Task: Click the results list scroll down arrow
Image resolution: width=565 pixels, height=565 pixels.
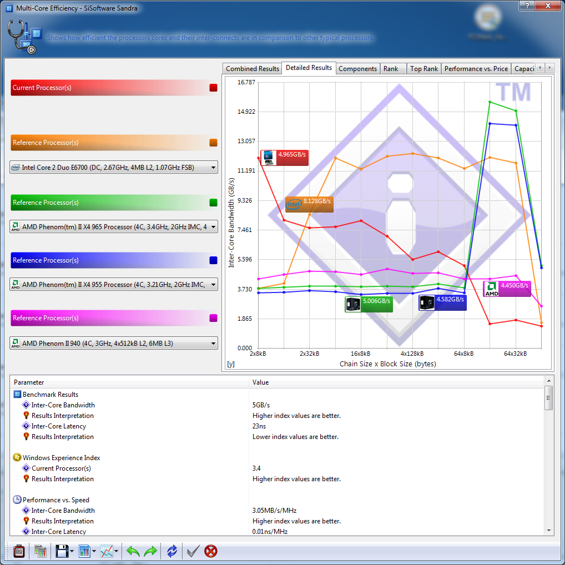Action: [549, 531]
